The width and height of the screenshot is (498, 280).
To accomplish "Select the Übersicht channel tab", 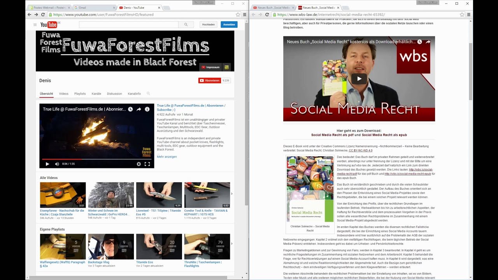I will click(x=46, y=94).
